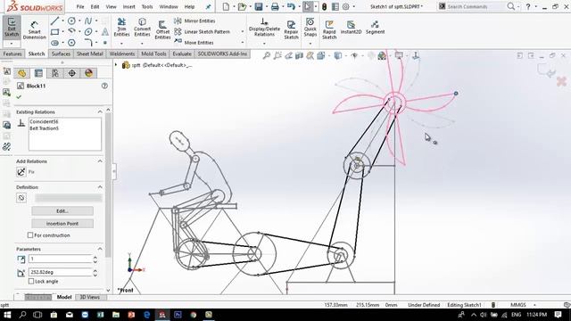
Task: Open the Linear Sketch Pattern dropdown arrow
Action: pyautogui.click(x=243, y=32)
